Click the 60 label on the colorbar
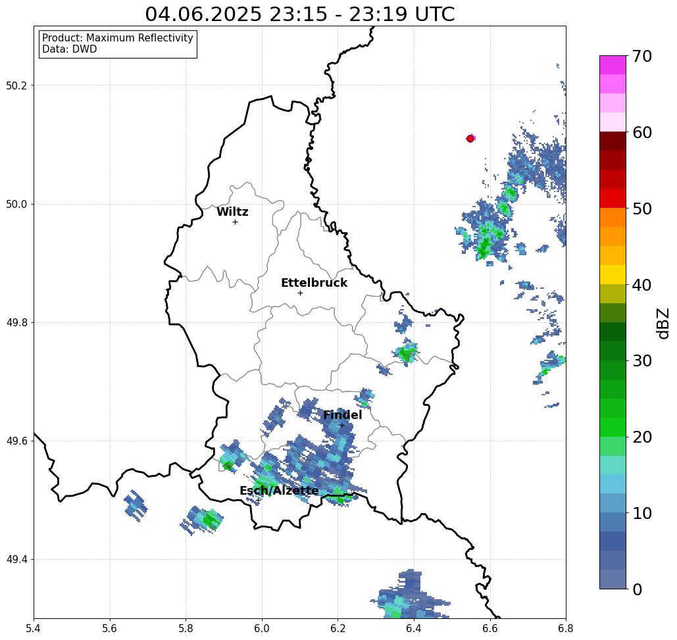Image resolution: width=677 pixels, height=640 pixels. tap(642, 132)
